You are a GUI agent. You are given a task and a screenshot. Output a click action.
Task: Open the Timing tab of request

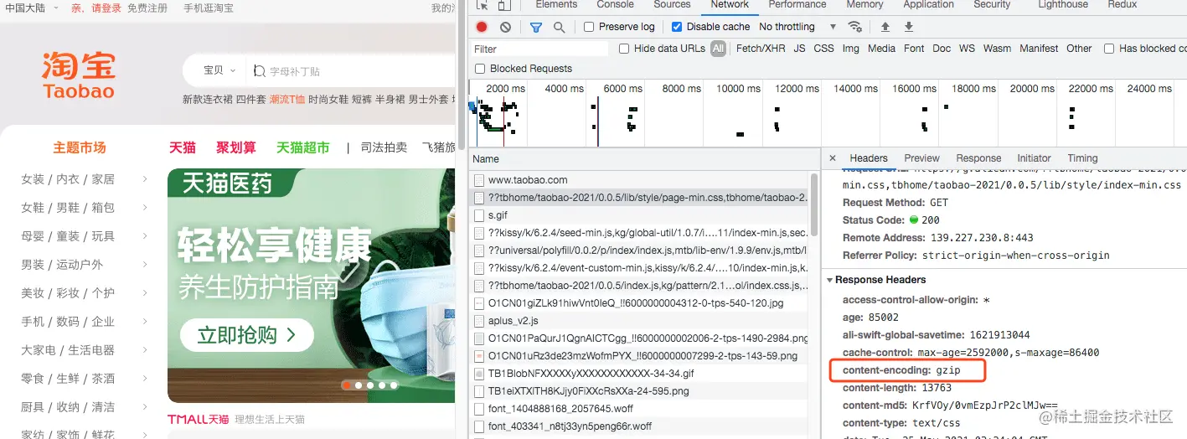(1082, 158)
